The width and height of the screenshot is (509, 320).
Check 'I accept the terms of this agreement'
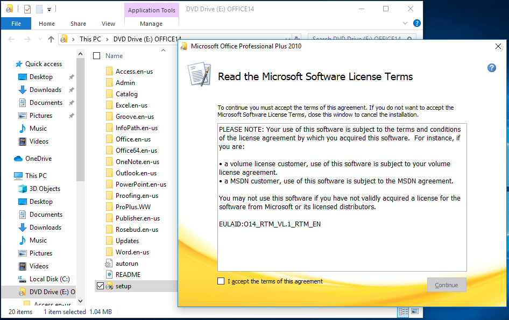click(x=221, y=281)
